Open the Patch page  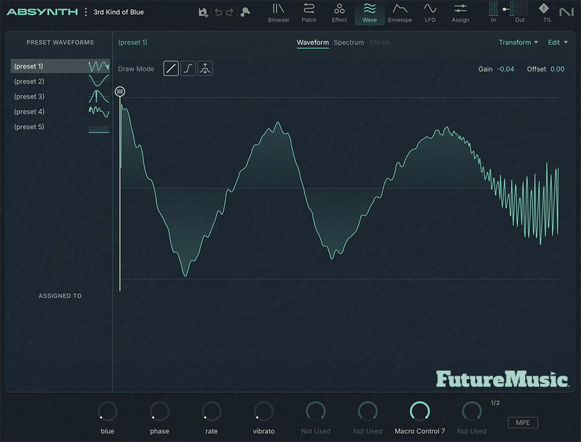309,13
